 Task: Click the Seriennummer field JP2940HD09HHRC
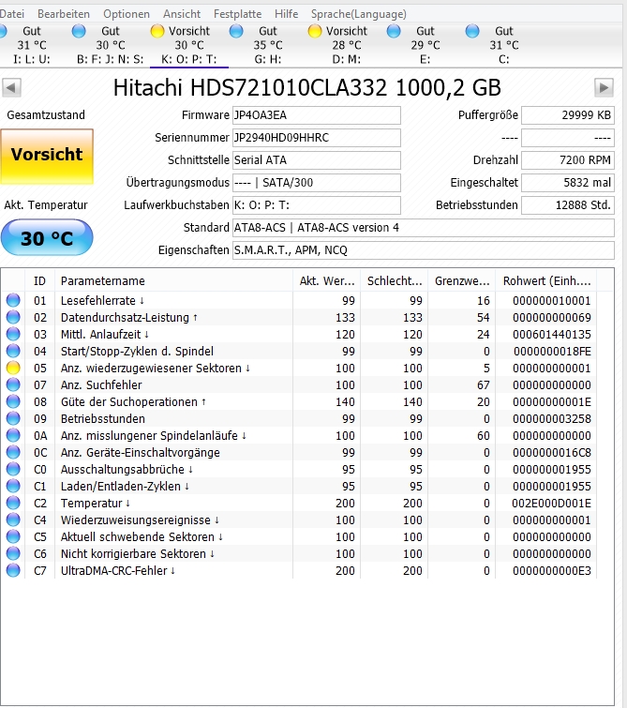(317, 138)
